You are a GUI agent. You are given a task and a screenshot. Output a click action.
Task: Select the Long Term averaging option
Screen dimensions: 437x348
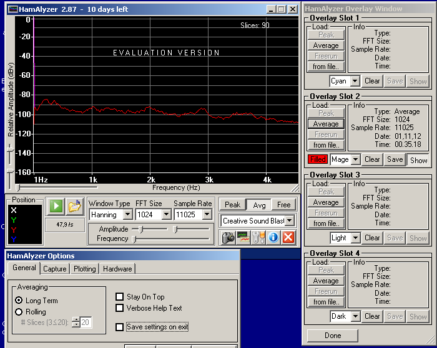pos(19,301)
